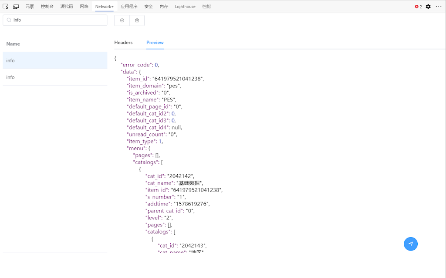The image size is (446, 278).
Task: Switch to the 控制台 tab
Action: point(47,6)
